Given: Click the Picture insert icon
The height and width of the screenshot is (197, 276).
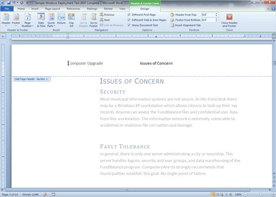Looking at the screenshot, I should pyautogui.click(x=61, y=19).
